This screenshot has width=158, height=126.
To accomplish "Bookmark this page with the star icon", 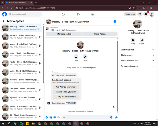I will pos(134,8).
